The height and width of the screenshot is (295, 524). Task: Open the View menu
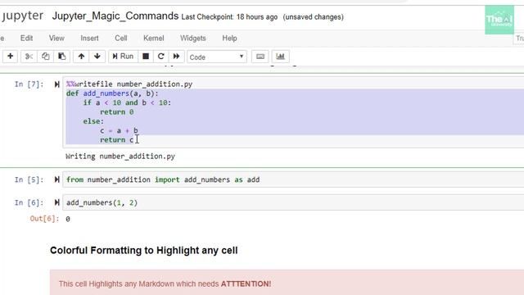pyautogui.click(x=56, y=39)
